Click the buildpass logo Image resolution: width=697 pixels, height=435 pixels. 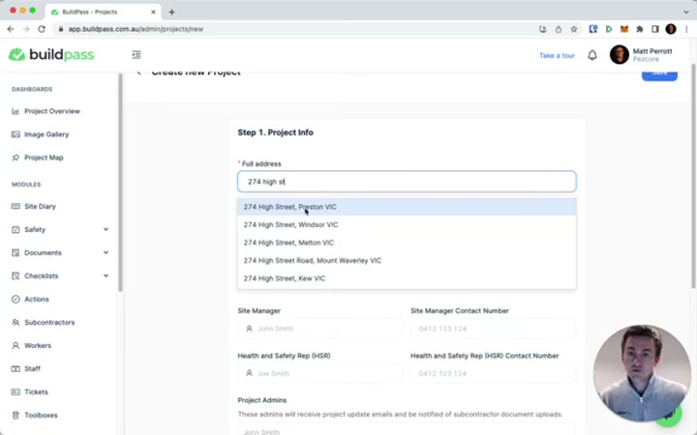(x=51, y=54)
